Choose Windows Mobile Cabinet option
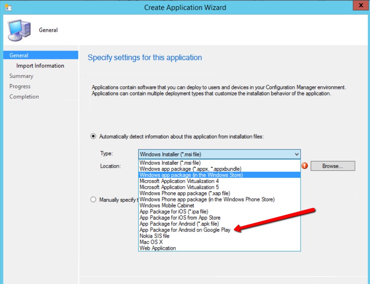370x284 pixels. coord(167,205)
